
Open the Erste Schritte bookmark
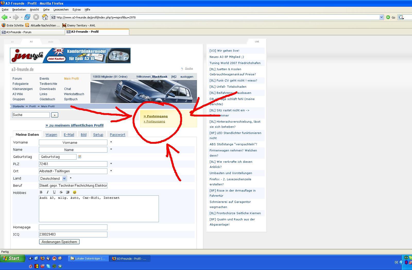pos(13,25)
